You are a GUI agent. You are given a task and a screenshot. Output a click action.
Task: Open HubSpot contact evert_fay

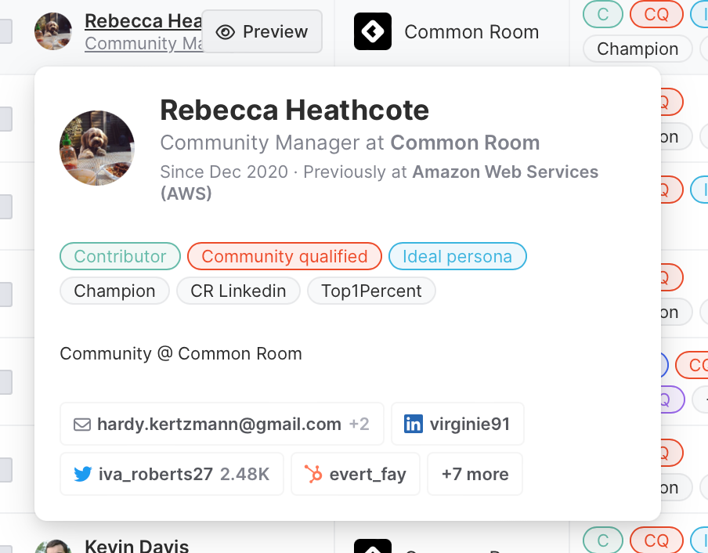356,474
